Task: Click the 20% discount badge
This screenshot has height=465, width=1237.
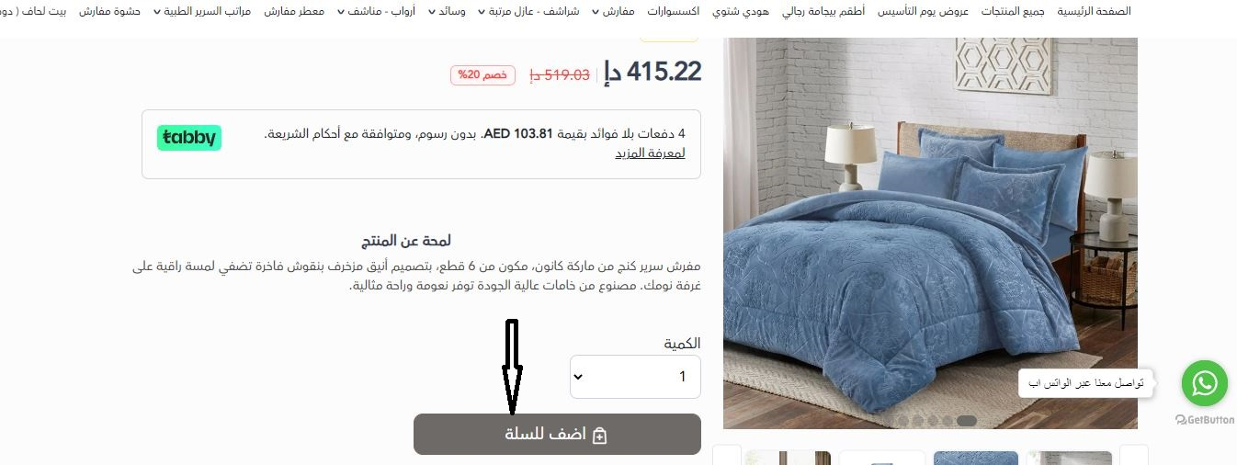Action: point(482,75)
